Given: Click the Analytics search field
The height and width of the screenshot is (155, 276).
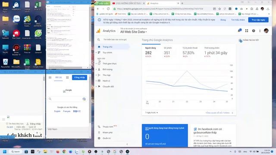Looking at the screenshot, I should click(x=115, y=40).
